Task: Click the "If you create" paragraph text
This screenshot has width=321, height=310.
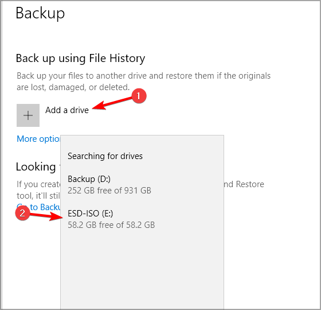Action: pyautogui.click(x=38, y=184)
